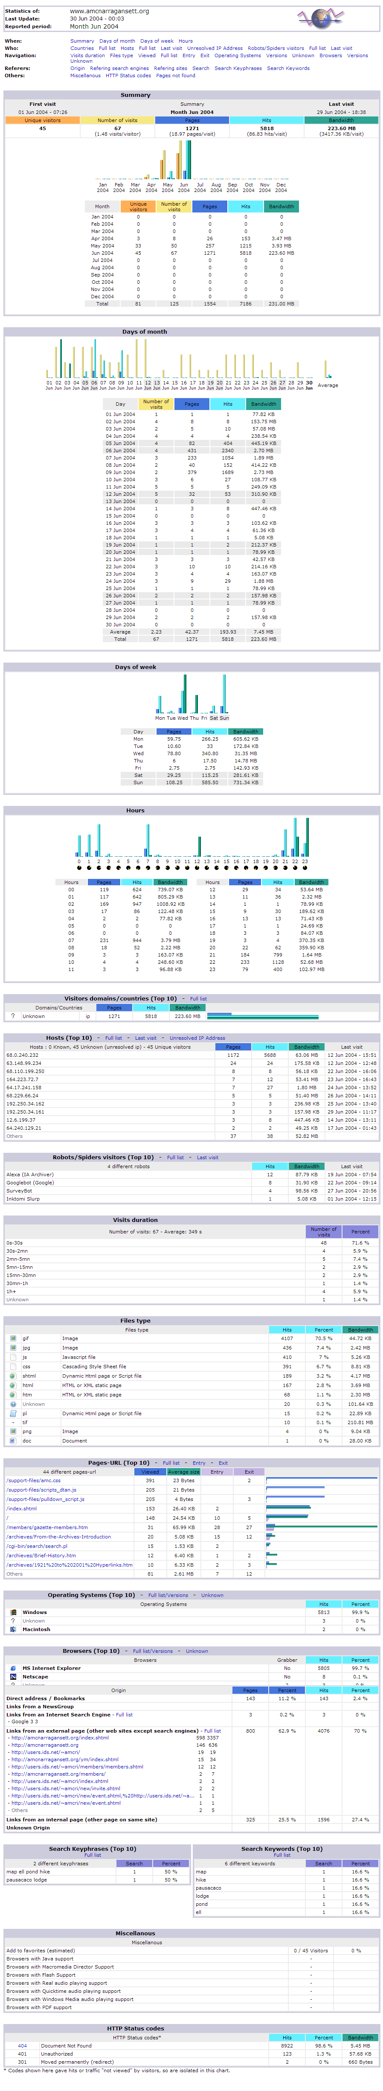Click the Unknown country question mark icon

pyautogui.click(x=13, y=1015)
